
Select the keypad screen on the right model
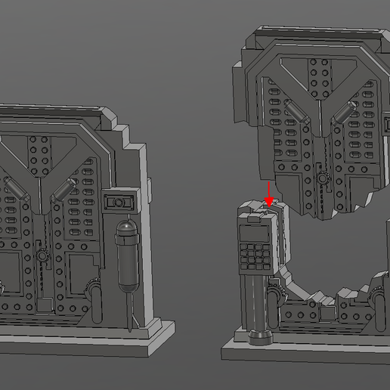click(x=255, y=234)
